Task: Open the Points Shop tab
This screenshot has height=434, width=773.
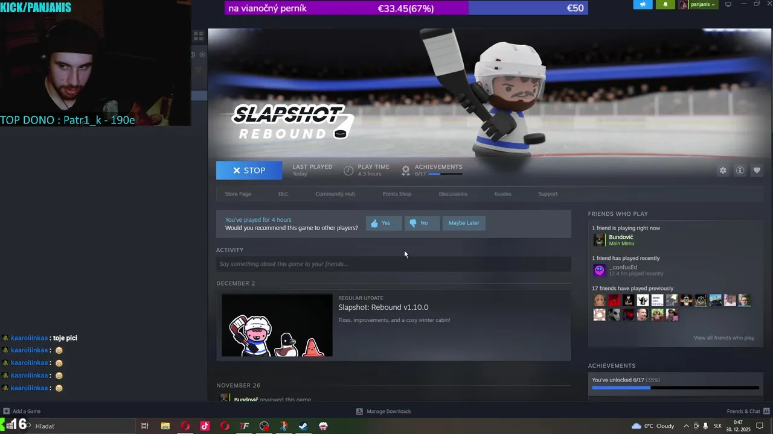Action: 397,194
